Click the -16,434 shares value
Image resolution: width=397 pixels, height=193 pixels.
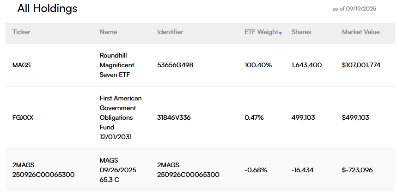302,170
